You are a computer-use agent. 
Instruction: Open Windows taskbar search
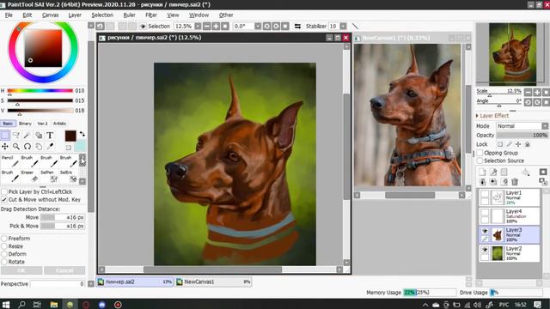(21, 305)
